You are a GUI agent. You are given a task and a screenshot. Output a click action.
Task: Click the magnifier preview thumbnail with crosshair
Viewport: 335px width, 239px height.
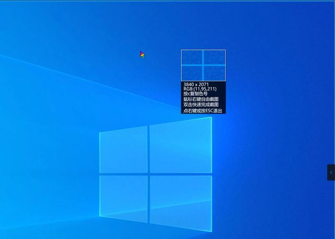coord(203,66)
